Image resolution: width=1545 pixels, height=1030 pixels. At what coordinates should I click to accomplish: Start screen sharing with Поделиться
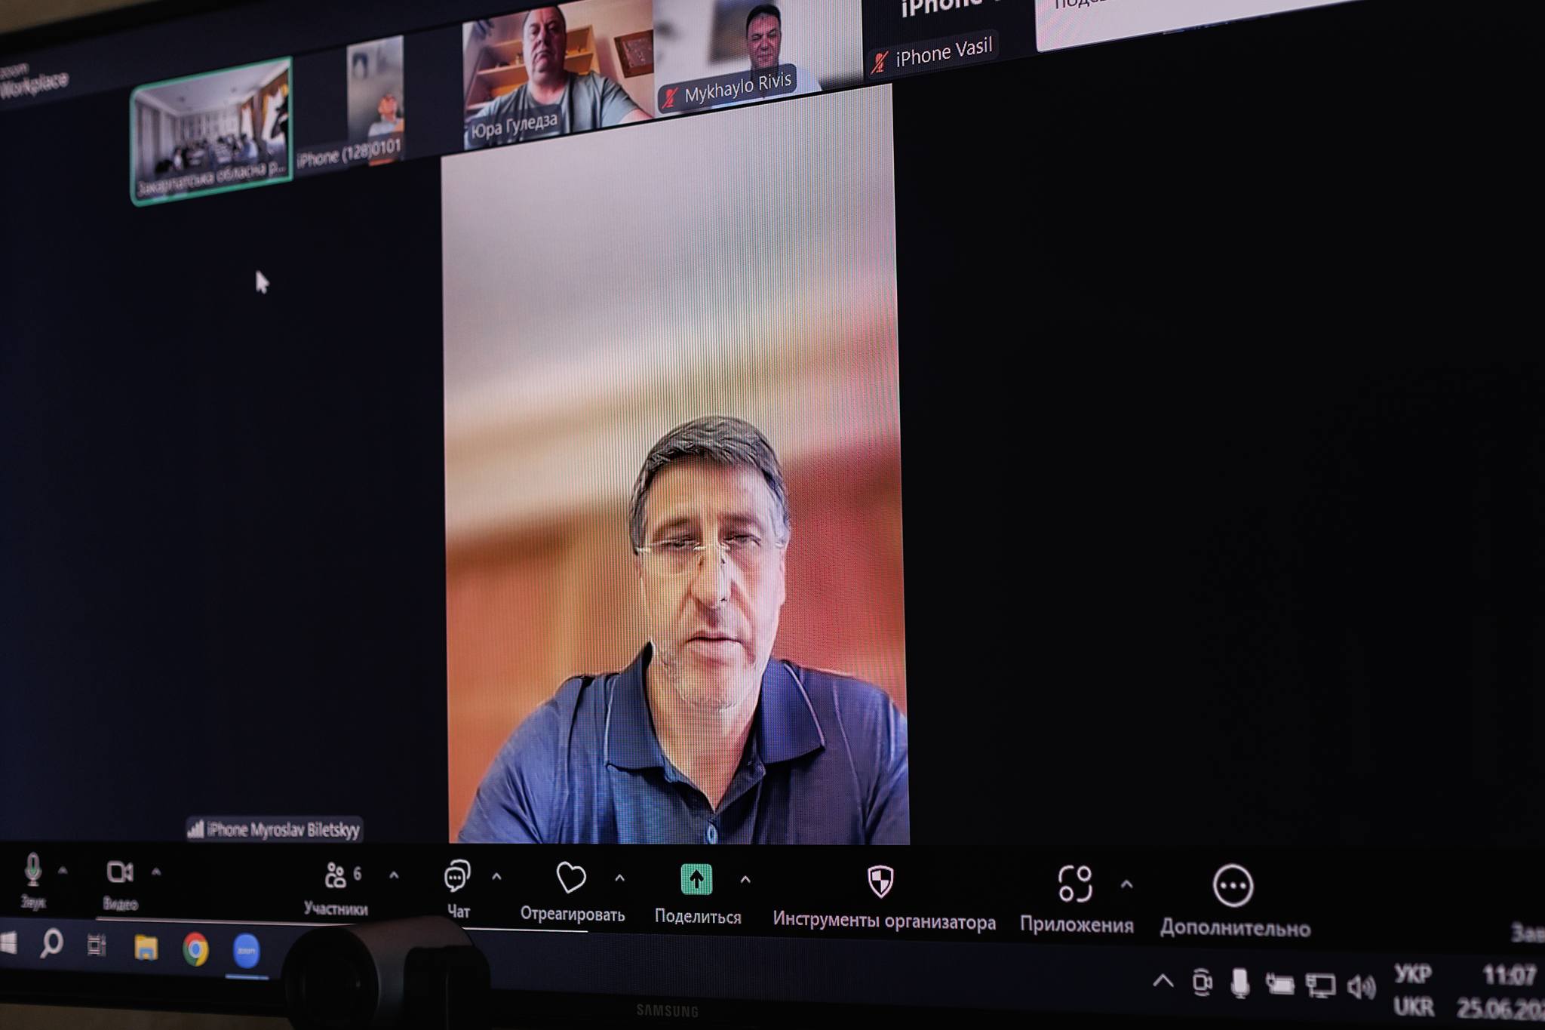tap(696, 879)
